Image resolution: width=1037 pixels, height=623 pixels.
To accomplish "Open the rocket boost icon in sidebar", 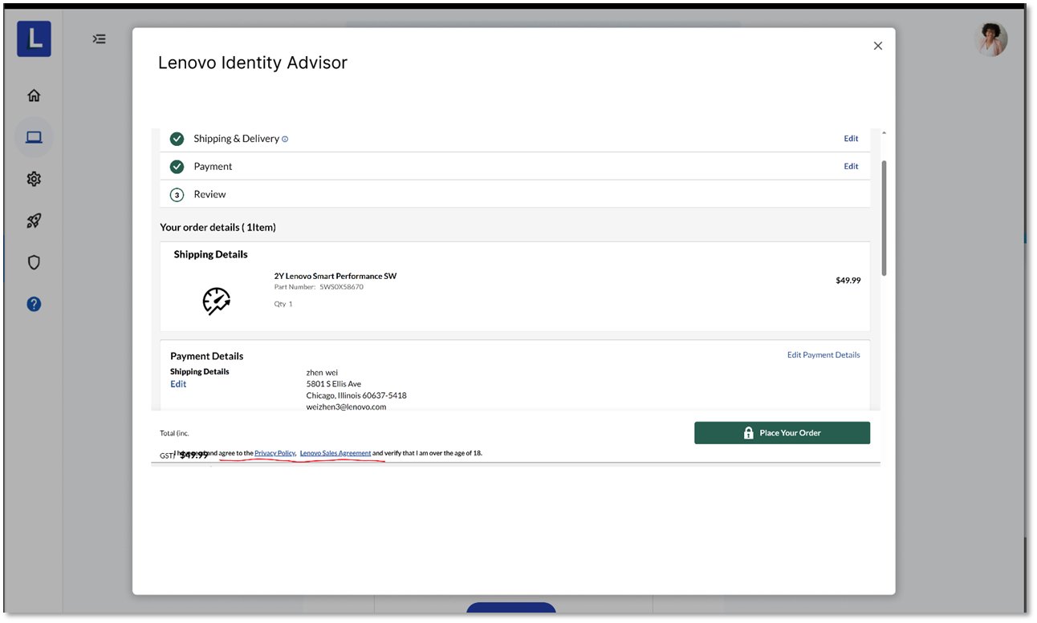I will [34, 220].
